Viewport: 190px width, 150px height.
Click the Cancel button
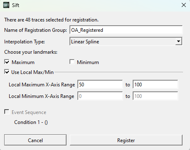[35, 140]
